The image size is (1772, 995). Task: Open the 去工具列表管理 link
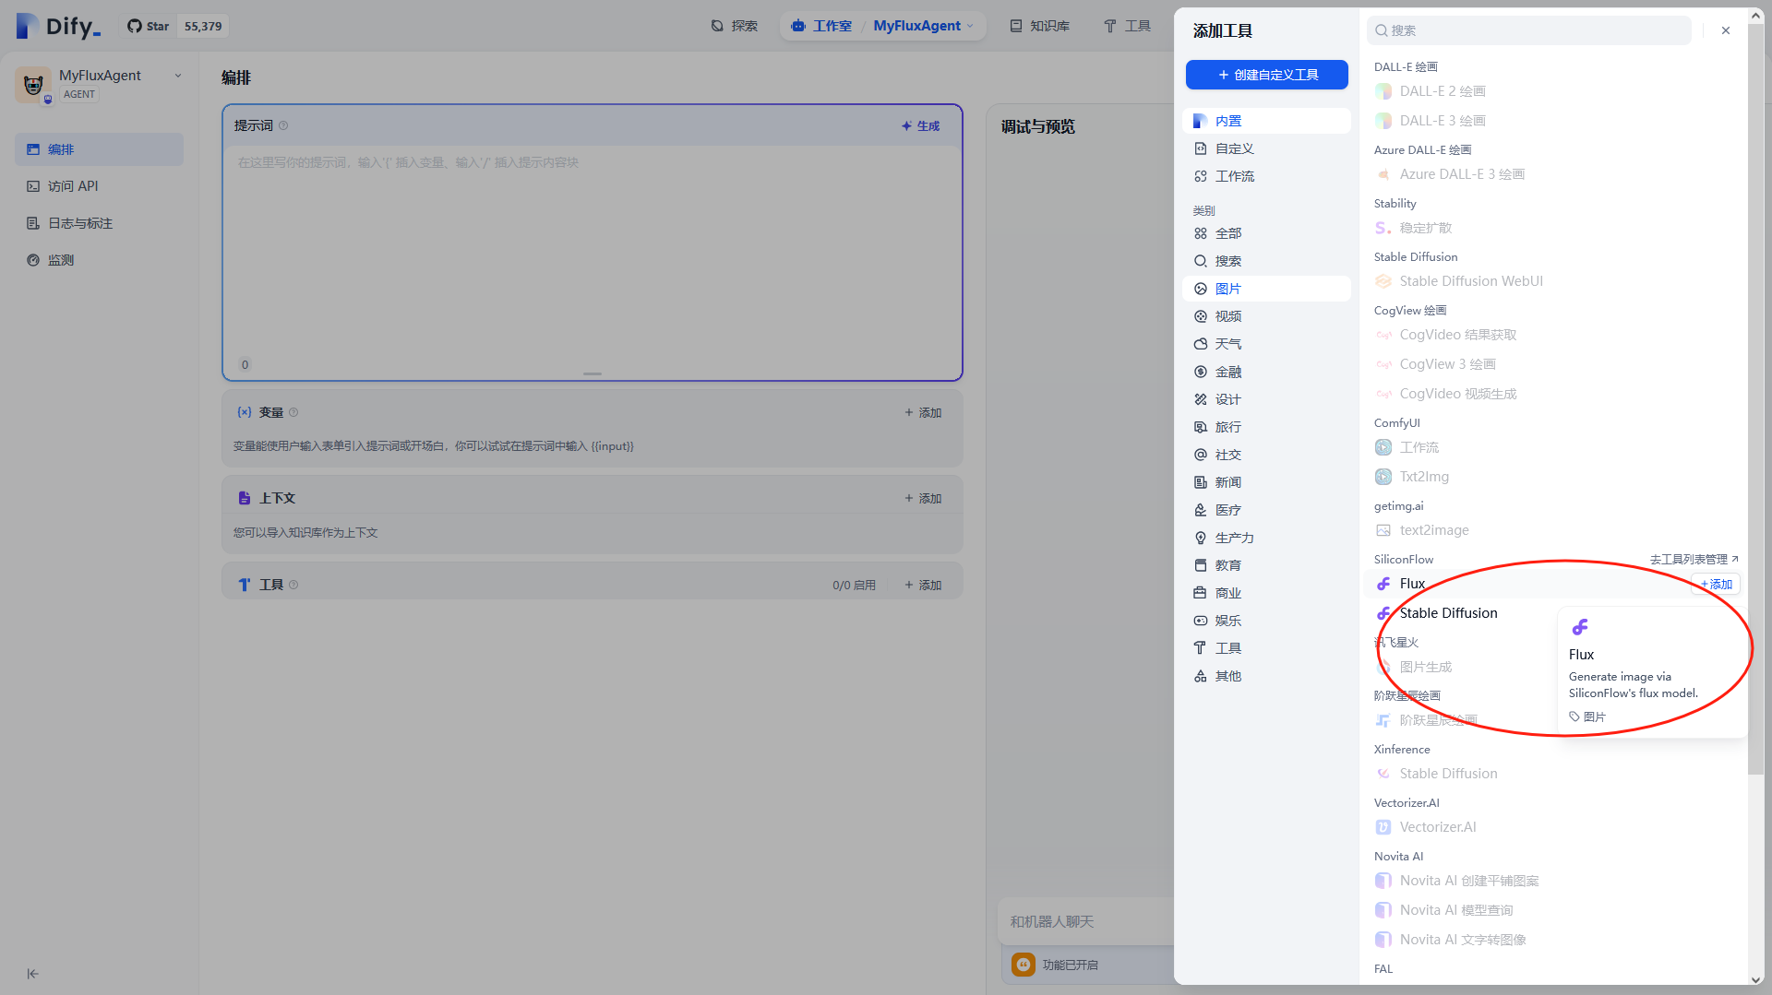point(1694,560)
